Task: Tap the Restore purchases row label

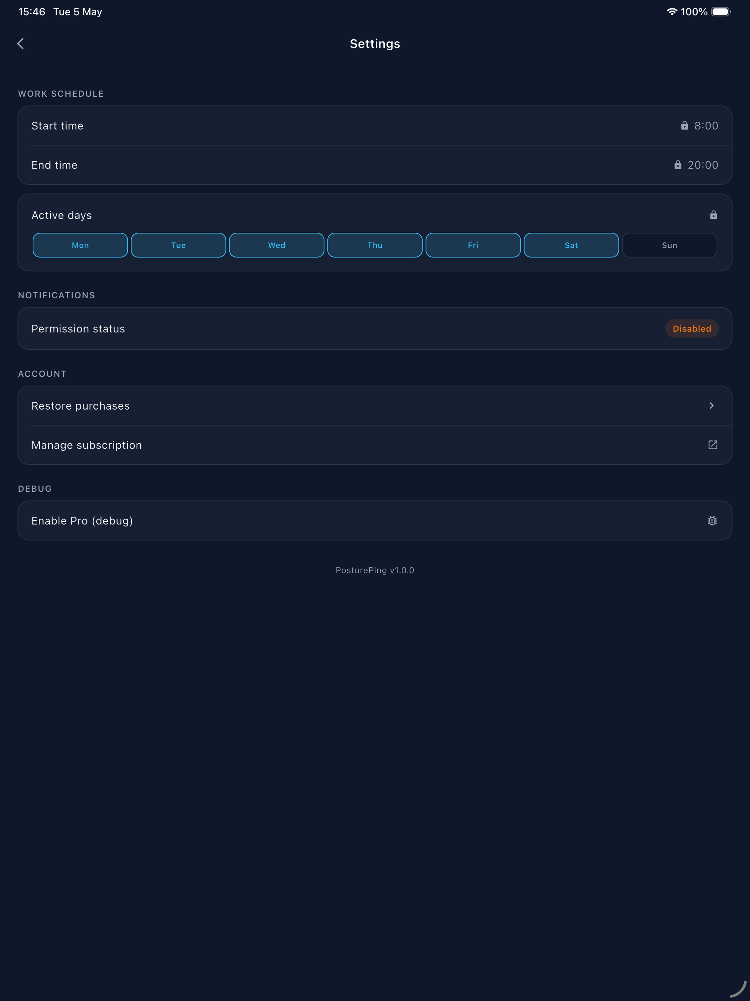Action: pyautogui.click(x=81, y=406)
